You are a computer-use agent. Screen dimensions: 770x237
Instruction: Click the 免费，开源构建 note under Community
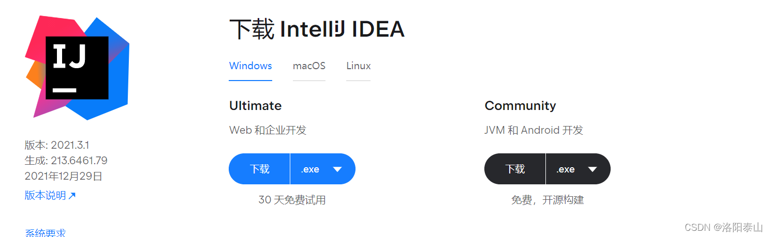tap(547, 200)
